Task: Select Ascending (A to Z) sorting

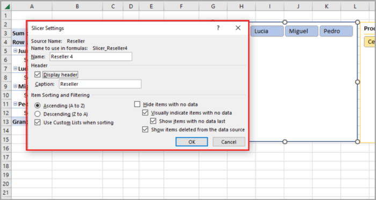Action: (38, 106)
